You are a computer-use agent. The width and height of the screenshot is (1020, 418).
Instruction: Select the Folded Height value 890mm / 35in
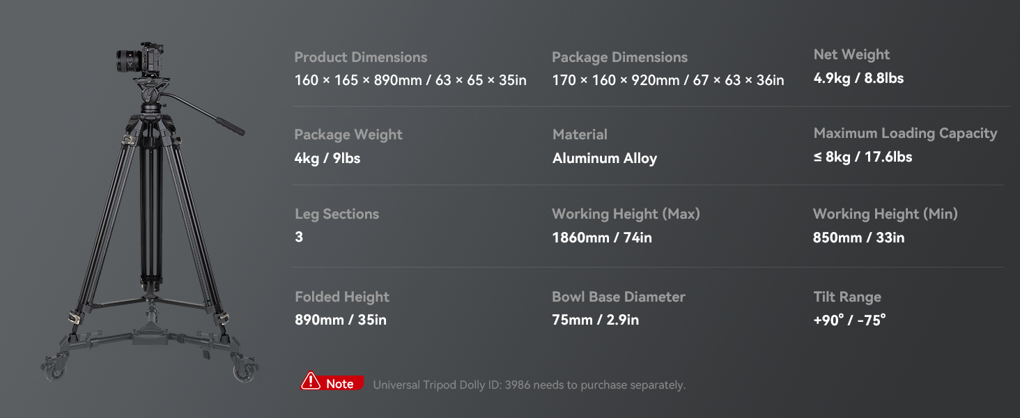click(x=340, y=320)
